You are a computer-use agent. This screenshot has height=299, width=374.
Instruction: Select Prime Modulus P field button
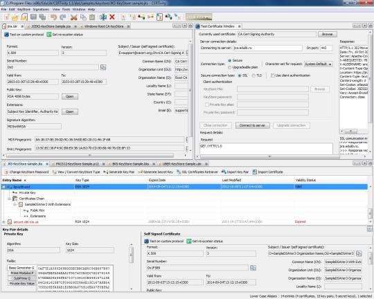pyautogui.click(x=21, y=273)
